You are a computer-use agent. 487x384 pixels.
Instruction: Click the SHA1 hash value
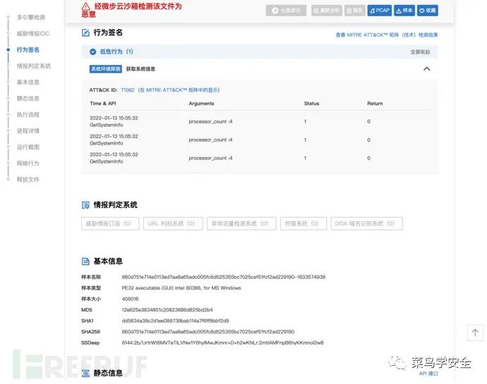coord(175,321)
